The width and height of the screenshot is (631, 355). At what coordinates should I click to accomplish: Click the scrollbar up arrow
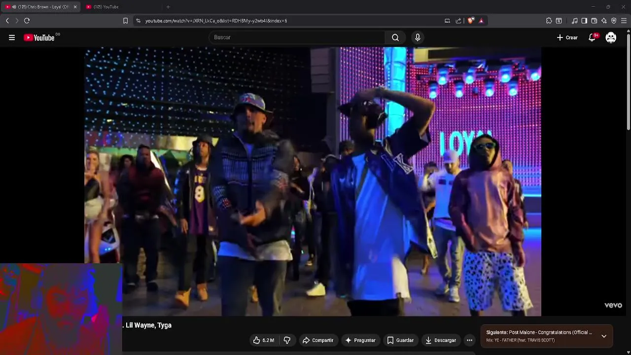click(x=628, y=32)
